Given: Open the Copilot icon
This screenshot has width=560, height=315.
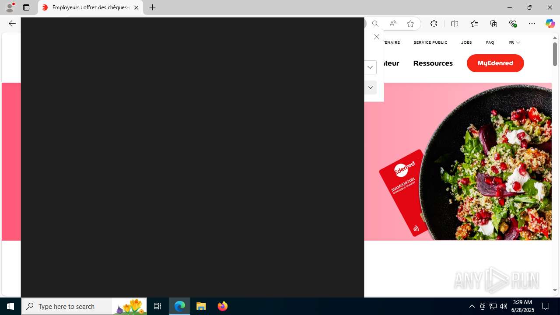Looking at the screenshot, I should (550, 24).
